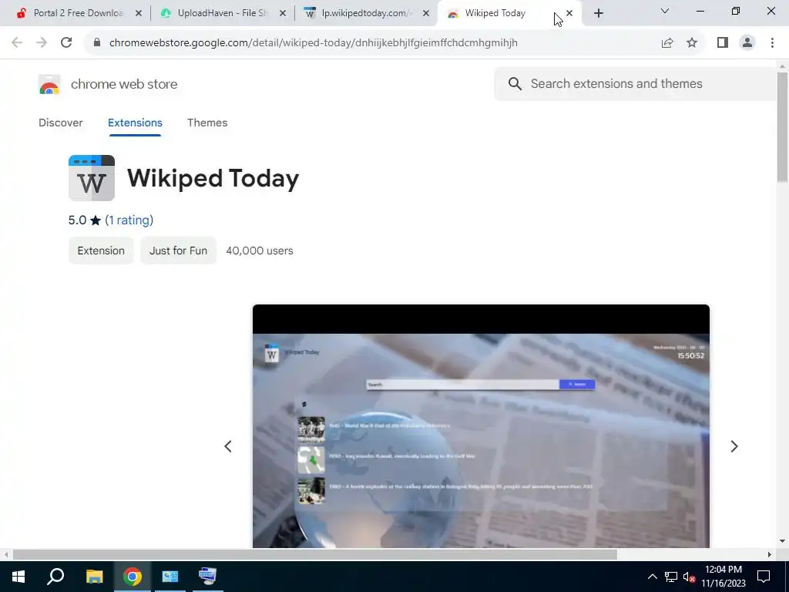Open the last pinned taskbar app

(207, 577)
